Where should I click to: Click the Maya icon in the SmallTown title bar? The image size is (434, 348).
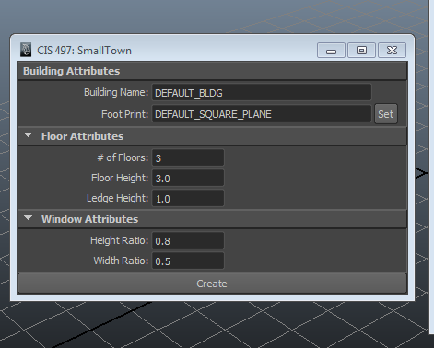pyautogui.click(x=26, y=50)
